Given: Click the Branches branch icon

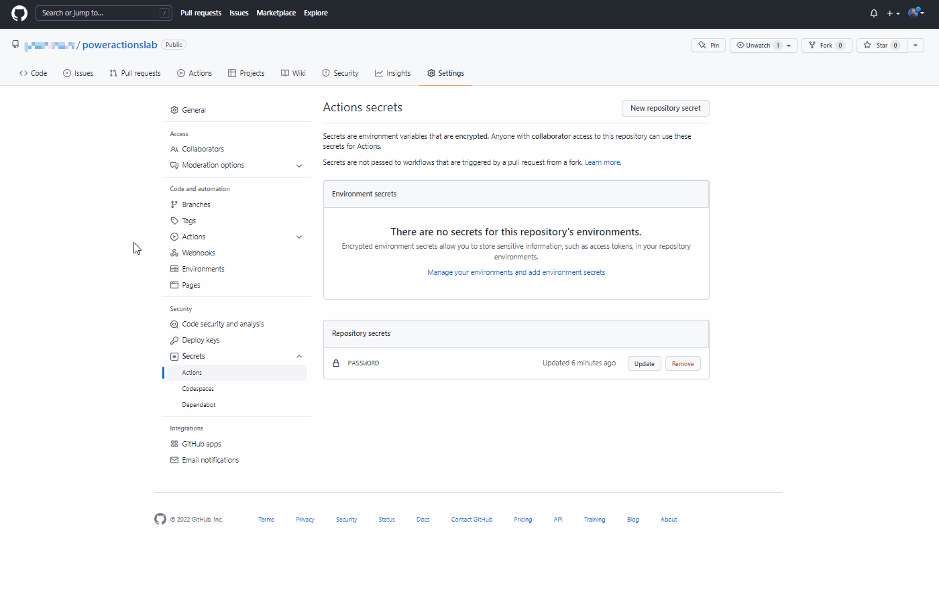Looking at the screenshot, I should 174,204.
